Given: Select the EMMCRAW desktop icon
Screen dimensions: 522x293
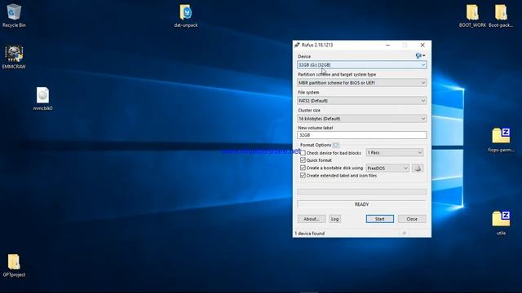Looking at the screenshot, I should (x=14, y=57).
